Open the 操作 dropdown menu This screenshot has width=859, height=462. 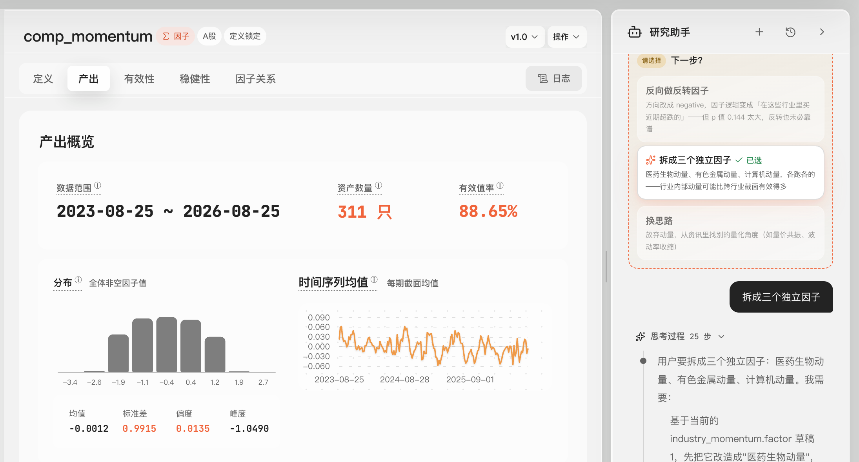coord(567,37)
